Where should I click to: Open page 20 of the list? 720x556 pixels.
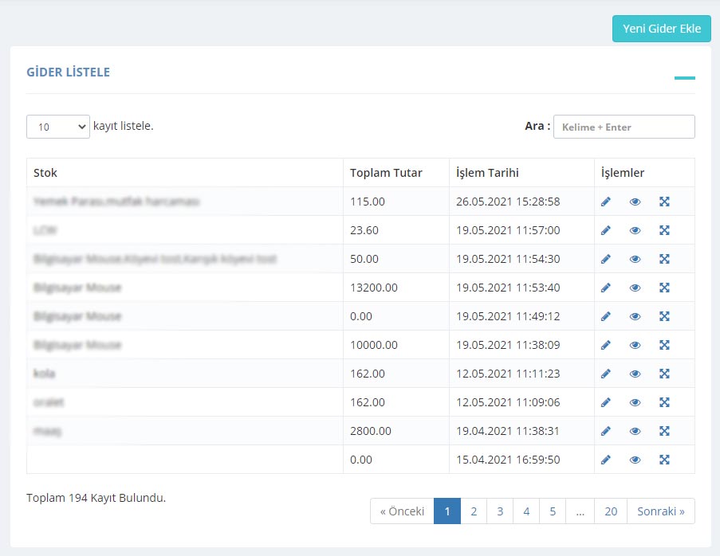coord(611,511)
